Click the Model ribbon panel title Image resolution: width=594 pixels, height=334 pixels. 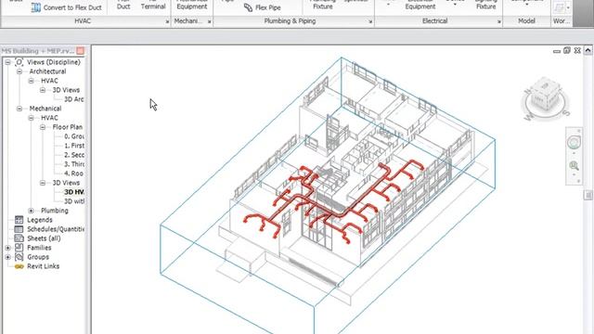point(526,21)
